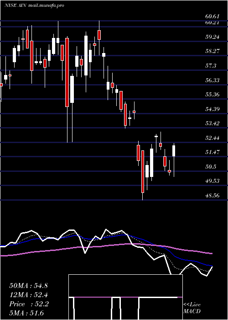Click the '12MA : 52.4' readout
Viewport: 228px width, 320px height.
(28, 295)
